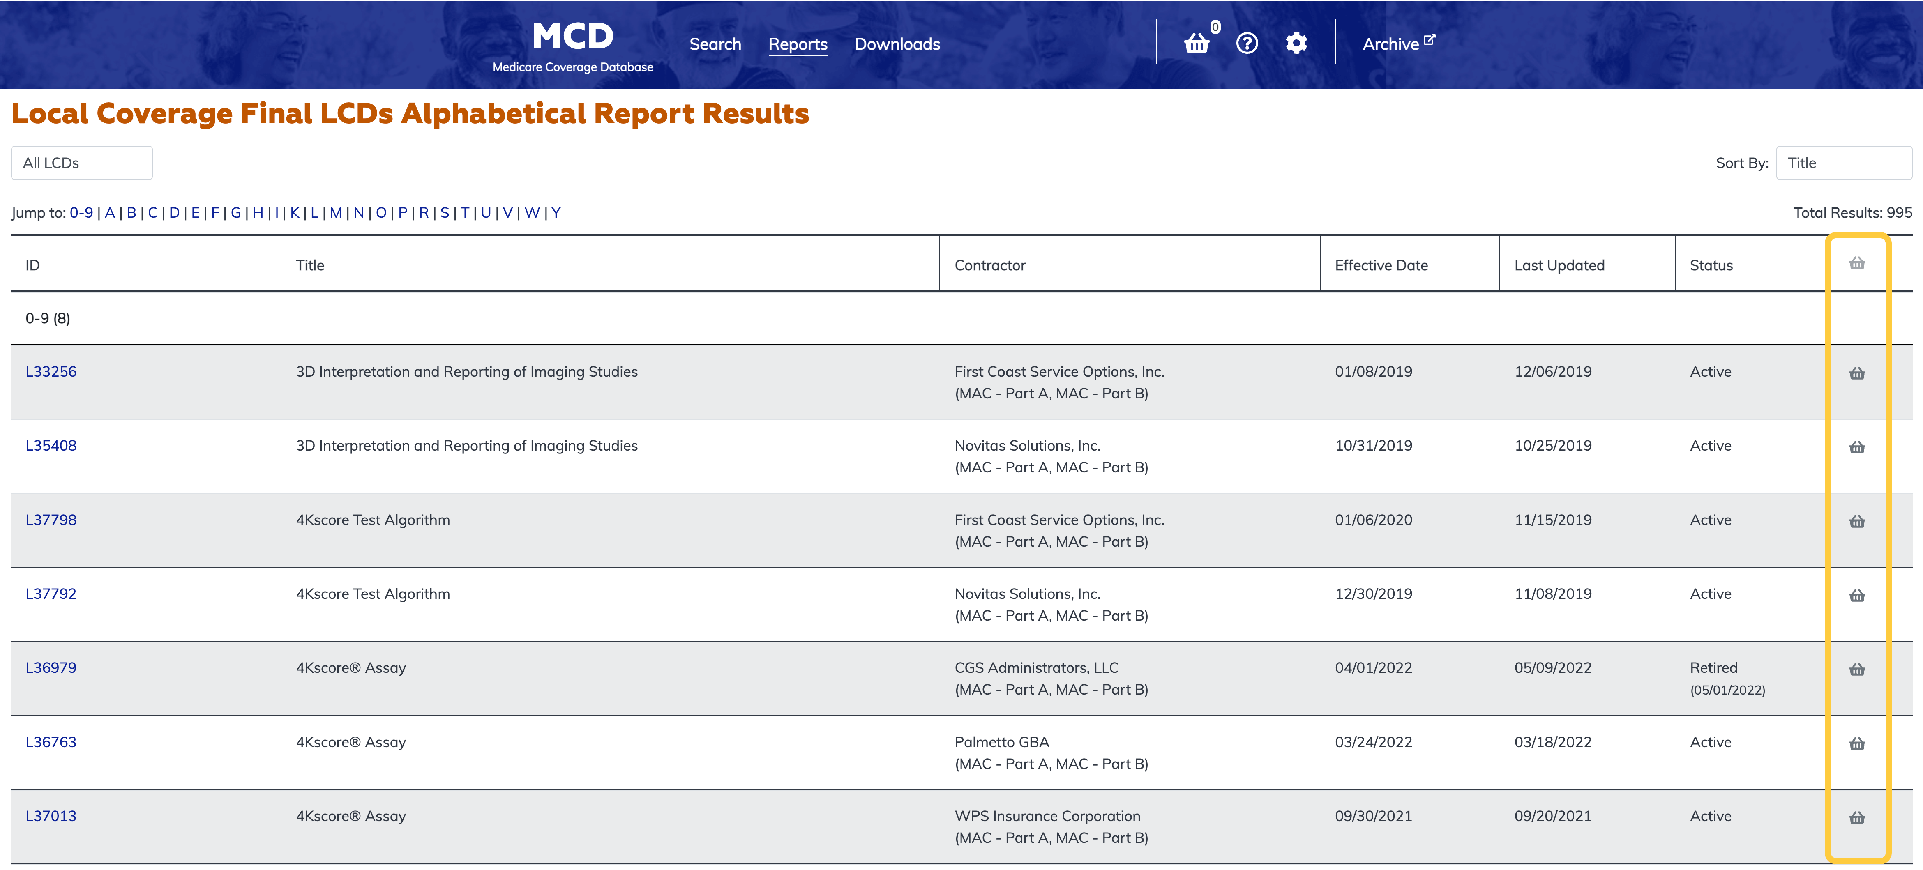This screenshot has height=870, width=1923.
Task: Open the Search menu item
Action: click(715, 44)
